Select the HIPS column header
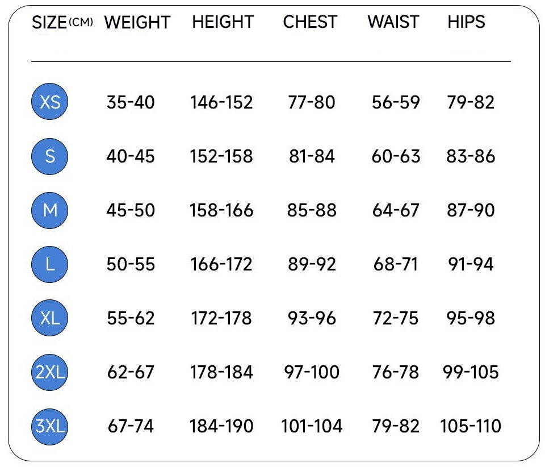 point(466,22)
